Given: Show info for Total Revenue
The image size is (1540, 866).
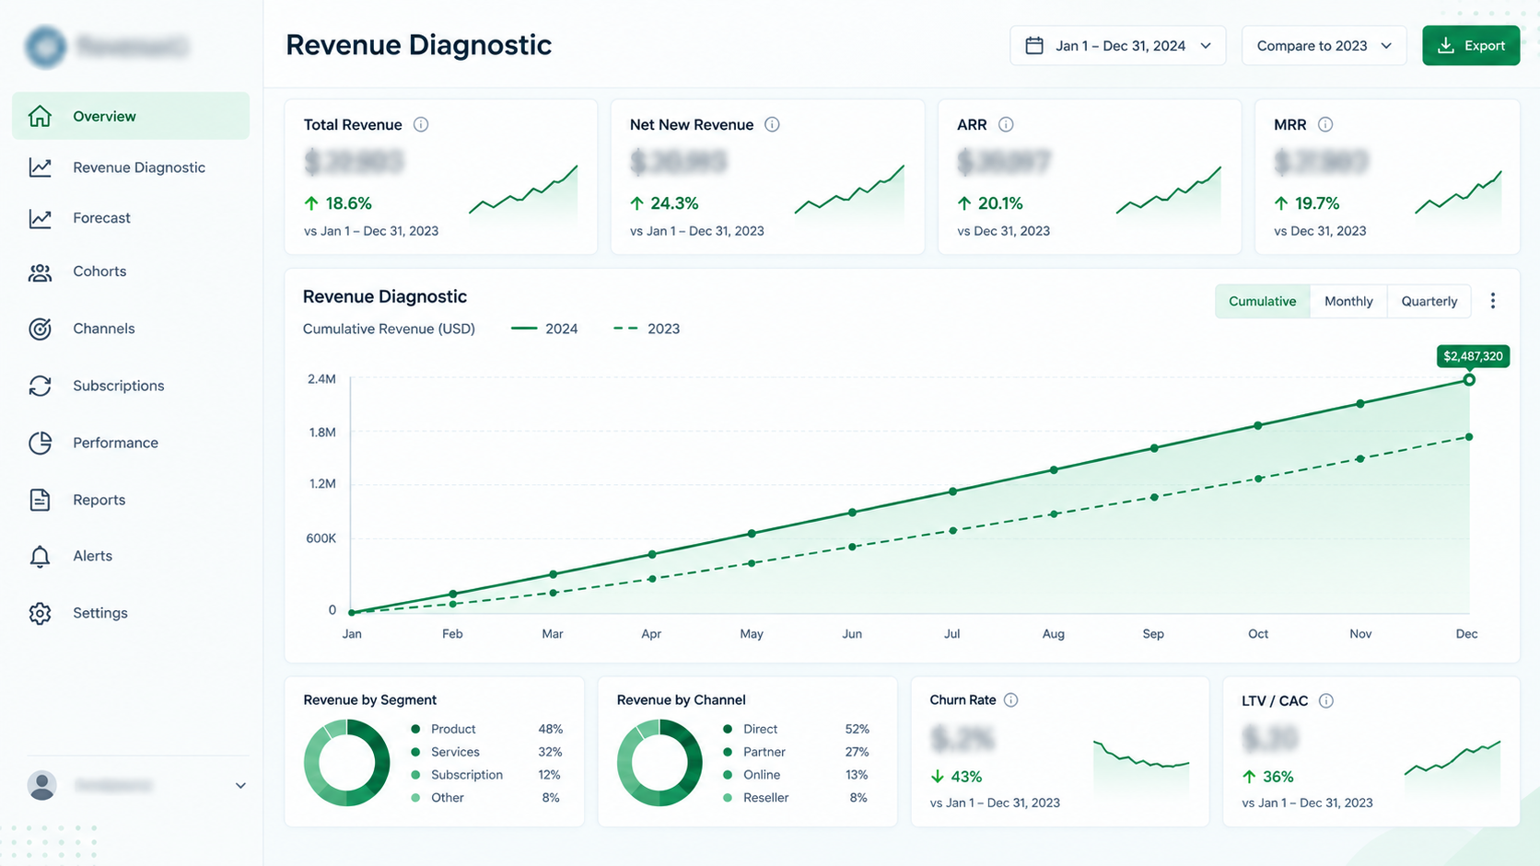Looking at the screenshot, I should [421, 124].
